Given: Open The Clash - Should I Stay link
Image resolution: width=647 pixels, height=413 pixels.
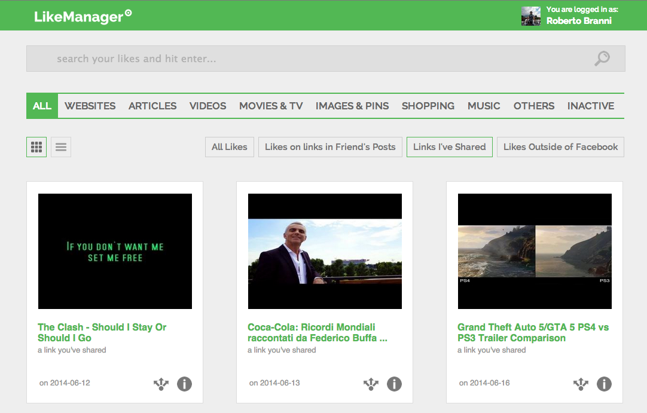Looking at the screenshot, I should point(102,332).
